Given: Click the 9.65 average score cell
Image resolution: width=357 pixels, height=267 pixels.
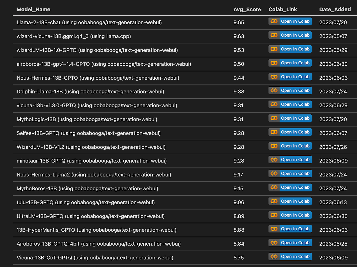Looking at the screenshot, I should [x=239, y=22].
